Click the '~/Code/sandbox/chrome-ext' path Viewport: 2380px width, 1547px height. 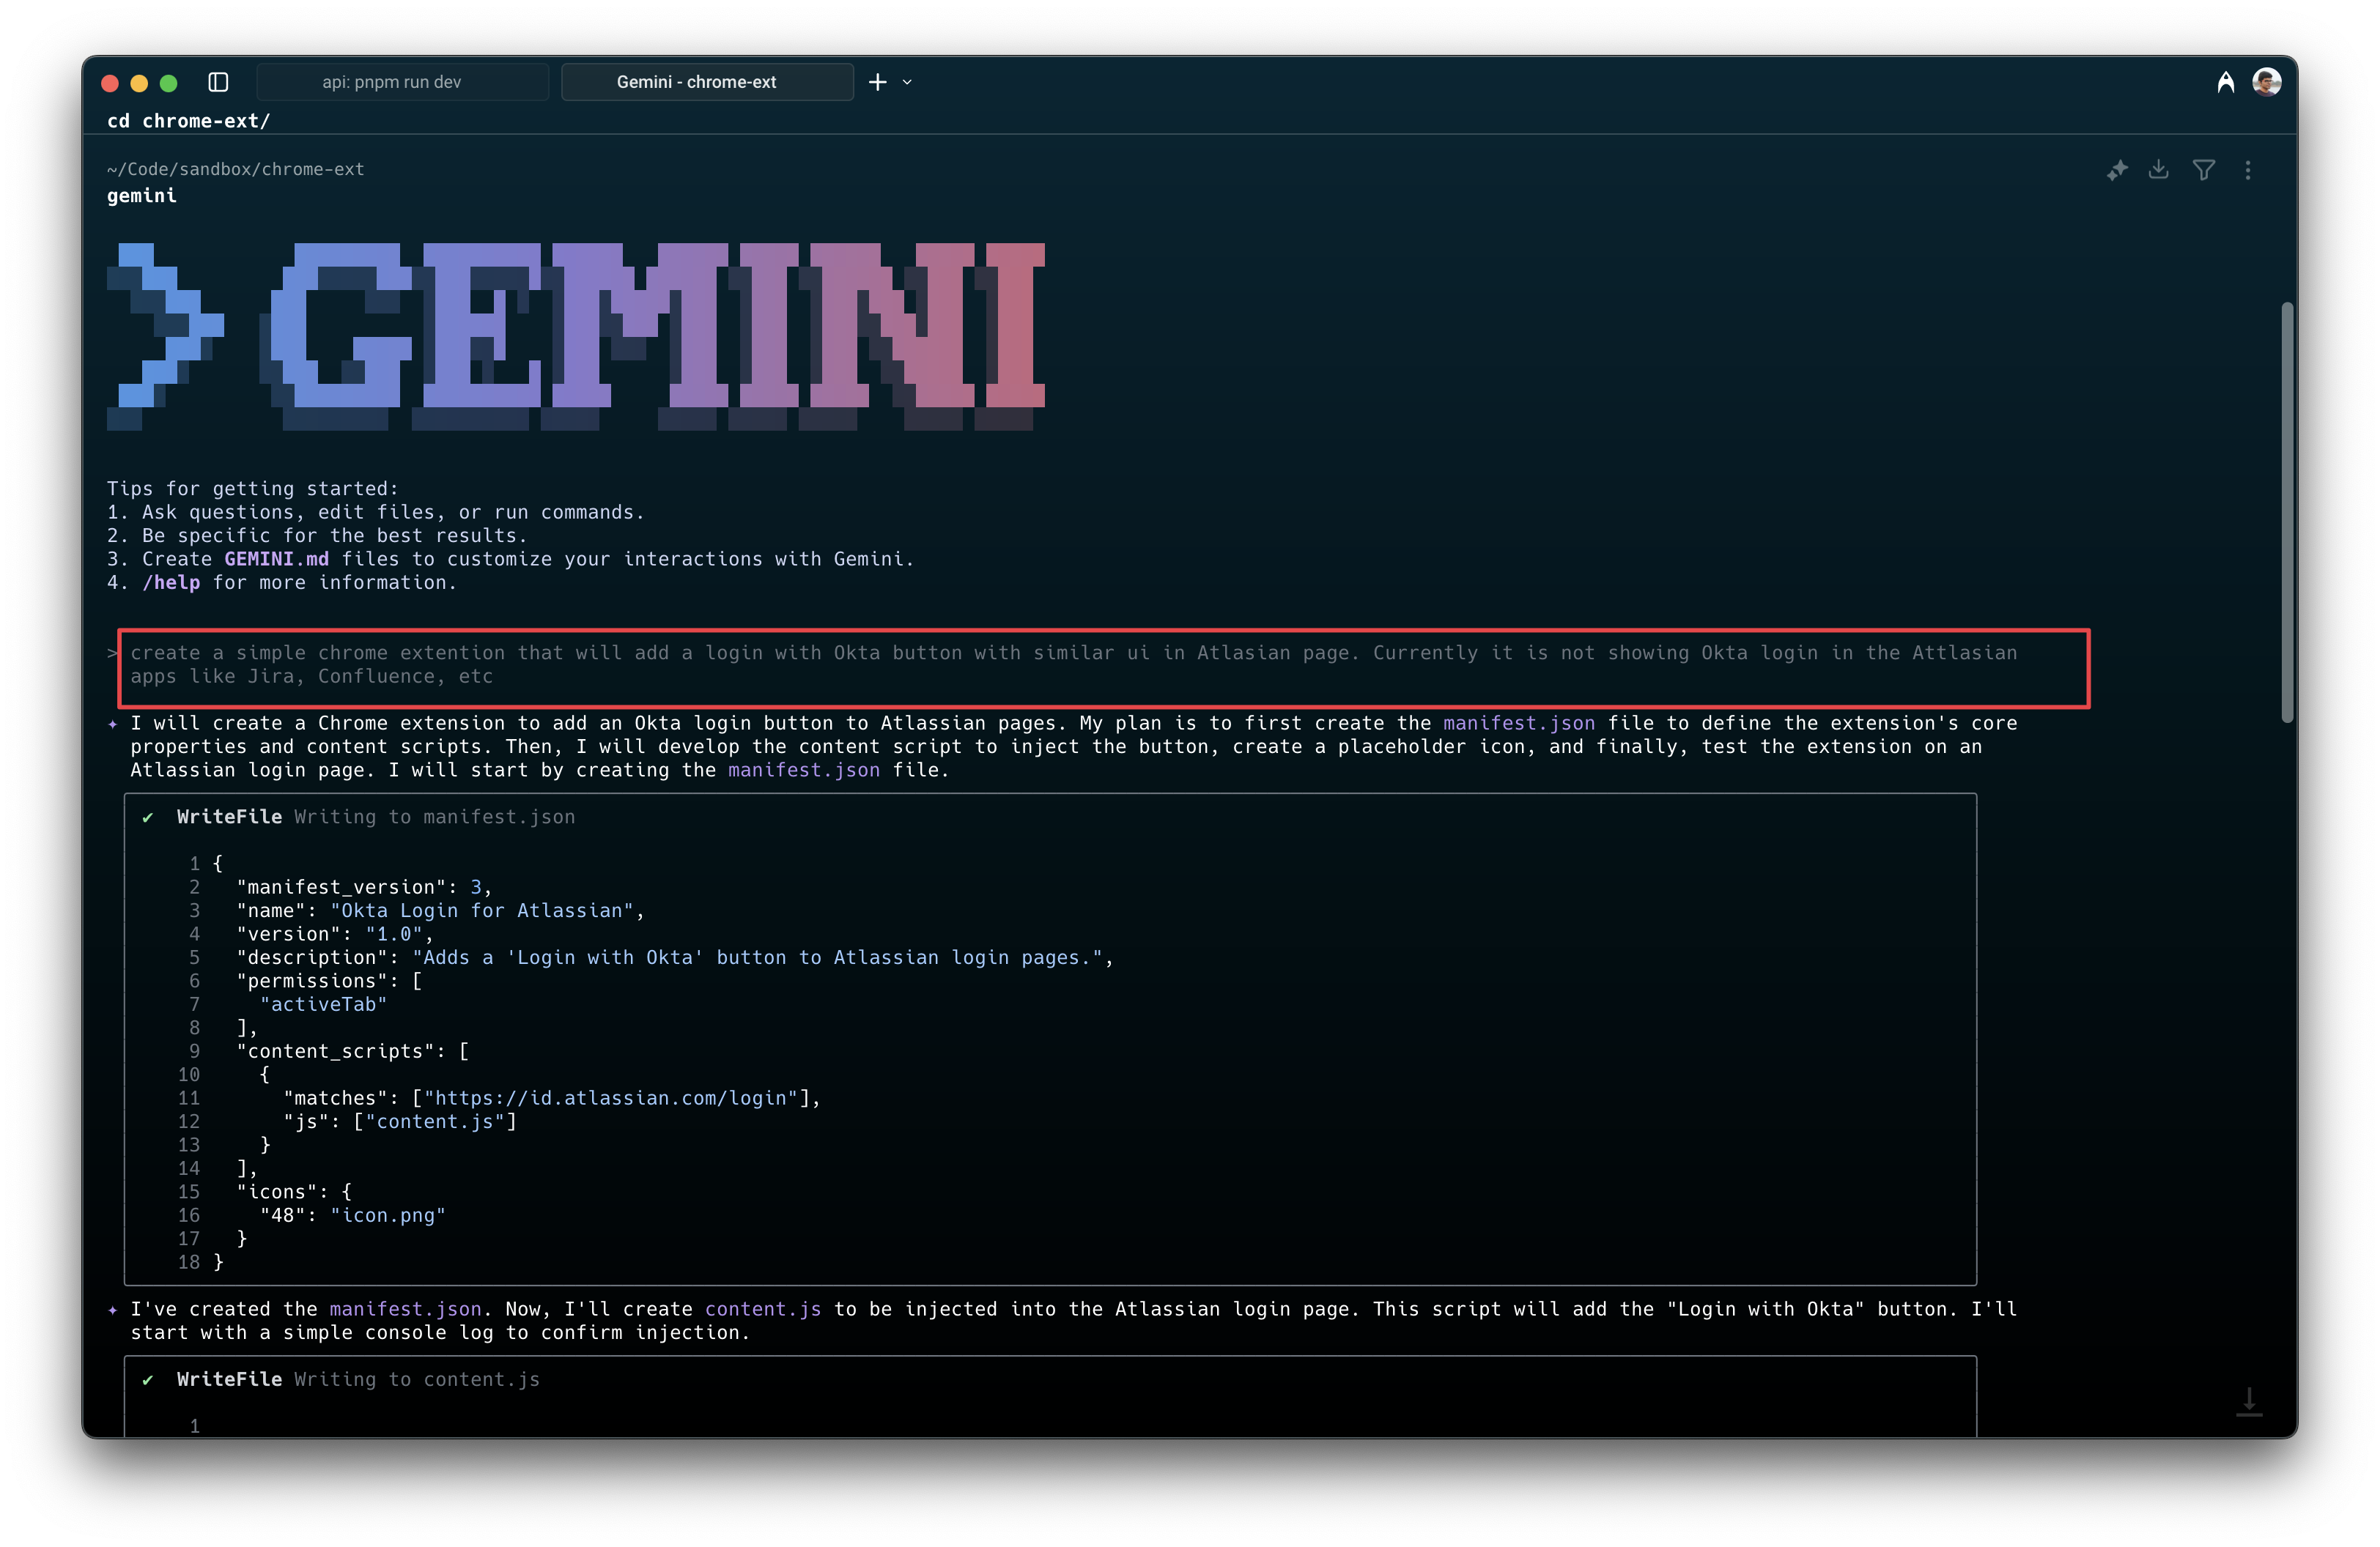[235, 169]
